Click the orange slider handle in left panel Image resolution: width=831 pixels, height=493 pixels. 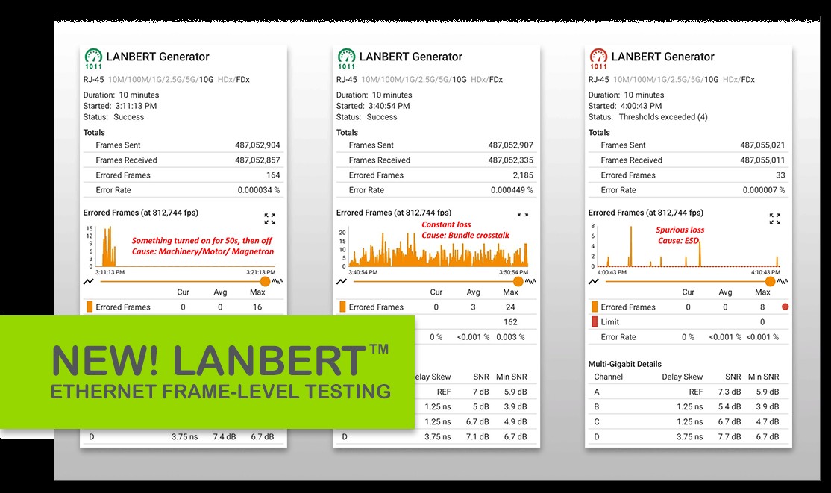[x=265, y=282]
